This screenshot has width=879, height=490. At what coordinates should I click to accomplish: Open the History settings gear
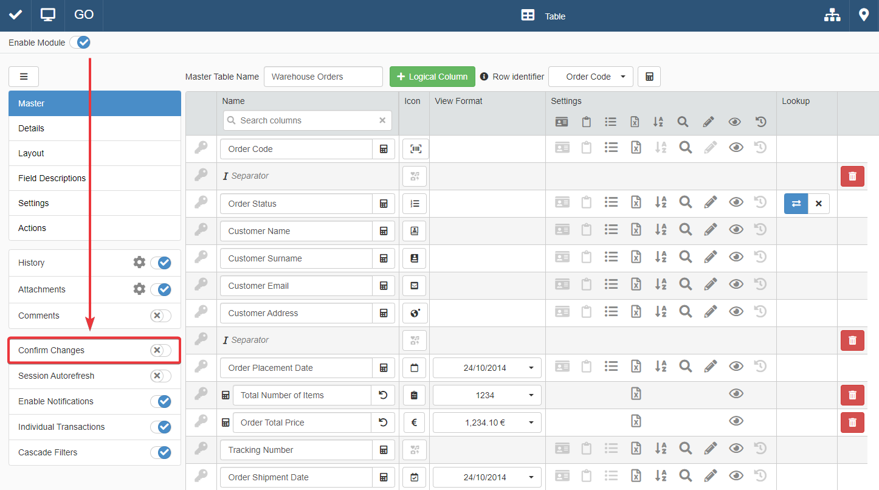tap(139, 263)
